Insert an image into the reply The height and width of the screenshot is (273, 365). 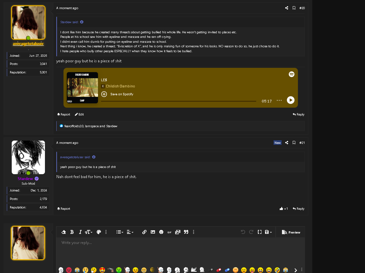(153, 232)
